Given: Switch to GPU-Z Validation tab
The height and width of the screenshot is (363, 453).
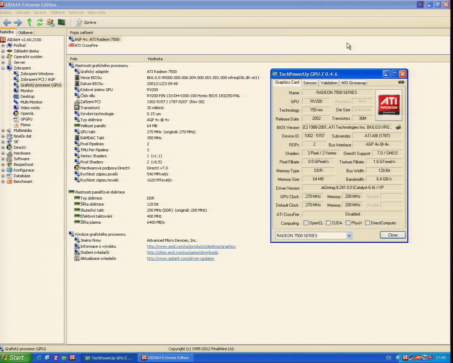Looking at the screenshot, I should 329,83.
